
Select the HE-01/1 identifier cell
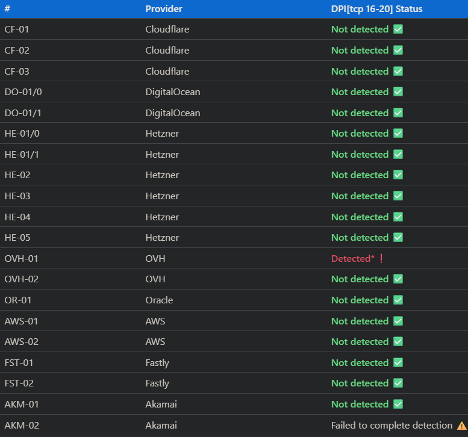click(x=22, y=155)
